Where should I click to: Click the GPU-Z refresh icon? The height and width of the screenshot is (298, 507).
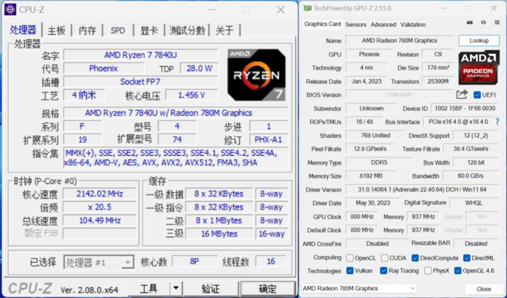483,22
